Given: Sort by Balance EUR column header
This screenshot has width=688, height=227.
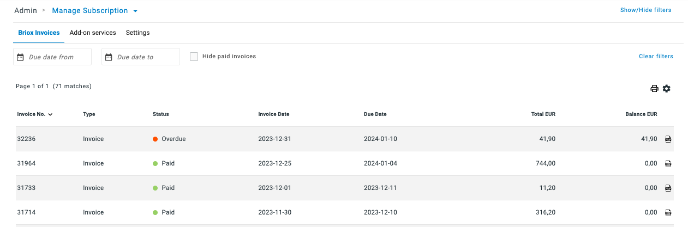Looking at the screenshot, I should tap(641, 114).
